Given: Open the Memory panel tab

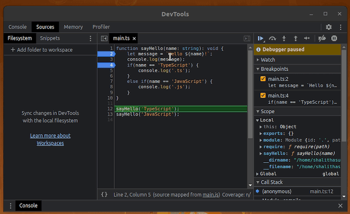Looking at the screenshot, I should coord(73,27).
